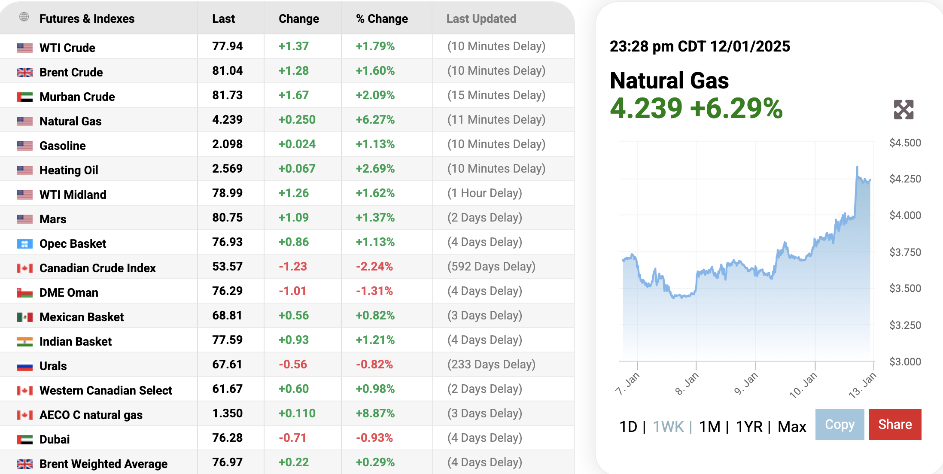This screenshot has width=943, height=474.
Task: Click the chart expand fullscreen icon
Action: click(x=903, y=110)
